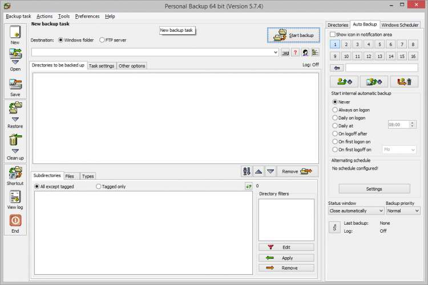Switch to Task settings tab
The height and width of the screenshot is (285, 428).
[x=102, y=66]
